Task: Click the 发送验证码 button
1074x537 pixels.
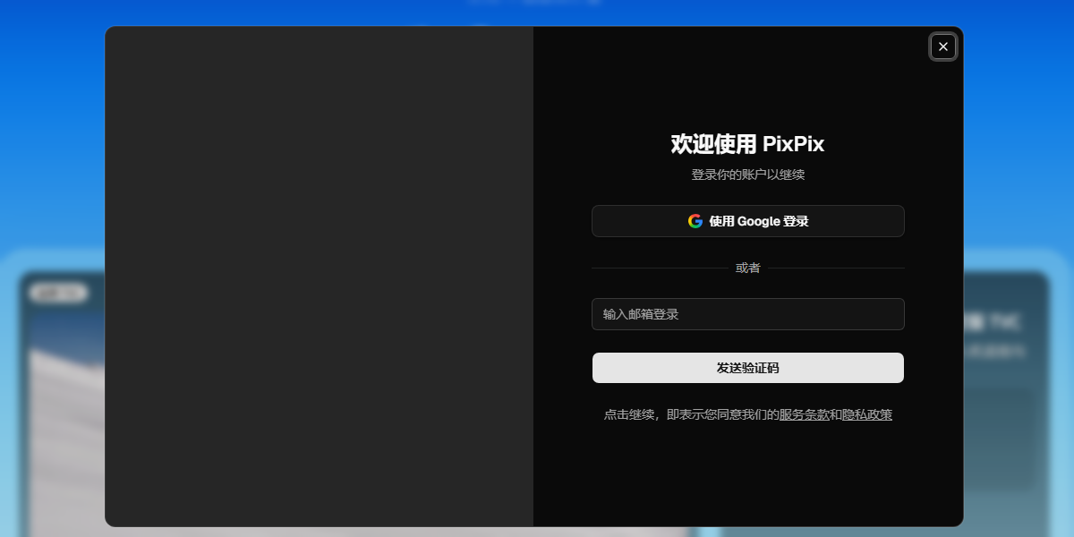Action: click(747, 368)
